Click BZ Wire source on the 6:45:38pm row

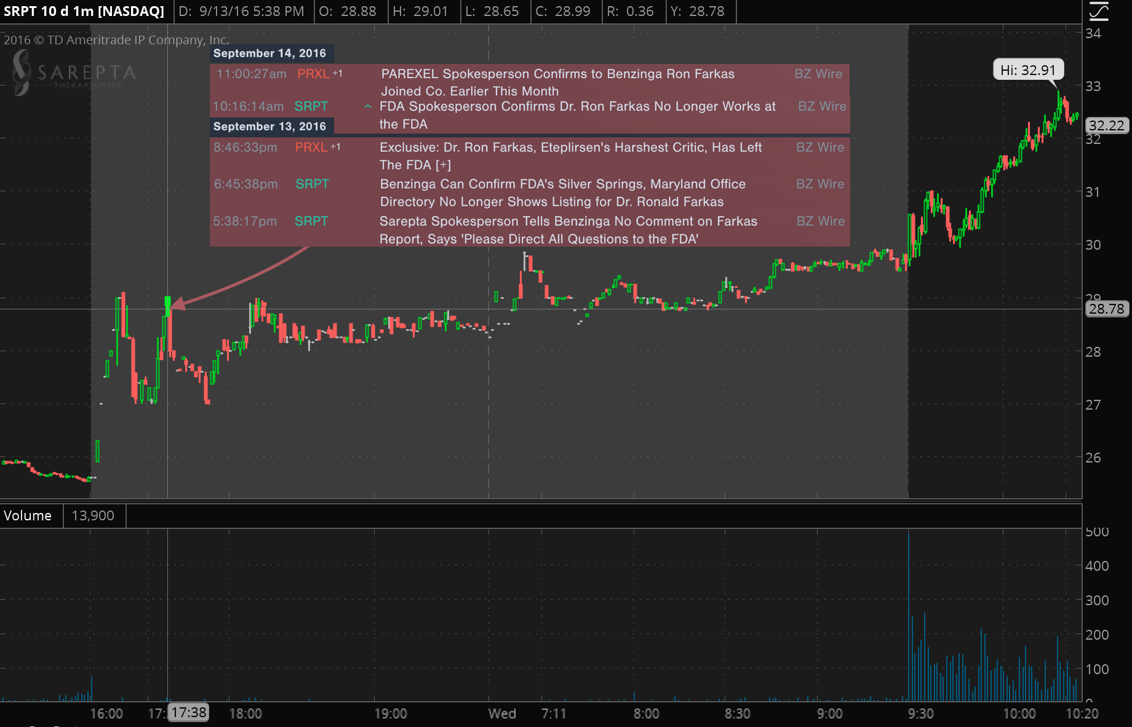(x=820, y=185)
